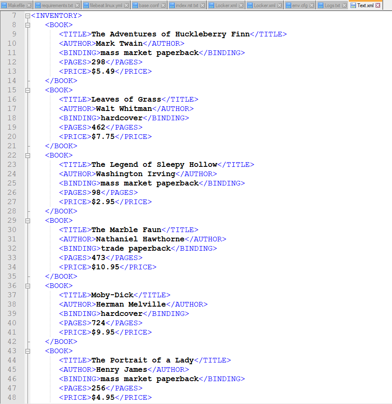
Task: Click the index.rst.txt file icon
Action: pyautogui.click(x=172, y=6)
